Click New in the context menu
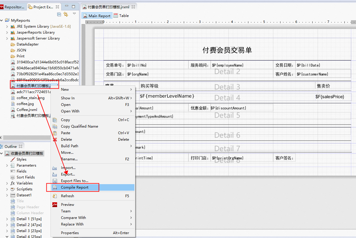This screenshot has width=356, height=238. (x=93, y=90)
